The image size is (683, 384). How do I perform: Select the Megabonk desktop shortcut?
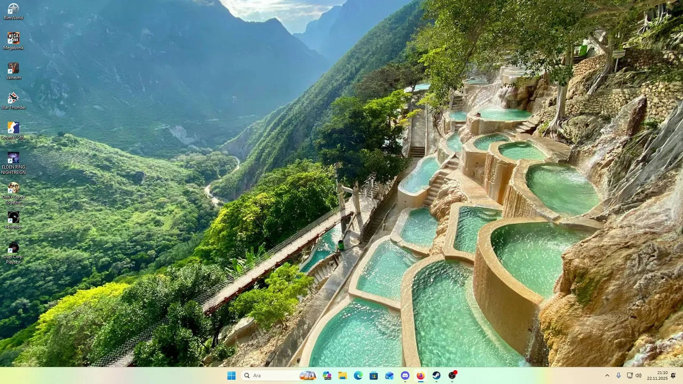click(13, 42)
